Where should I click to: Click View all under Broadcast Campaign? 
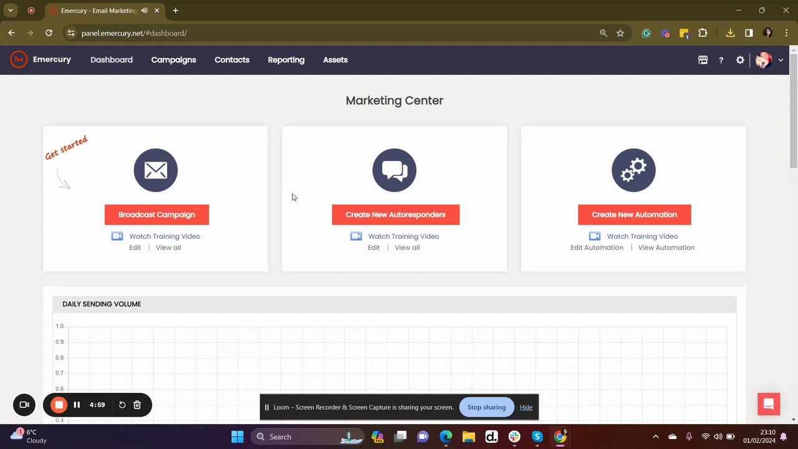168,248
